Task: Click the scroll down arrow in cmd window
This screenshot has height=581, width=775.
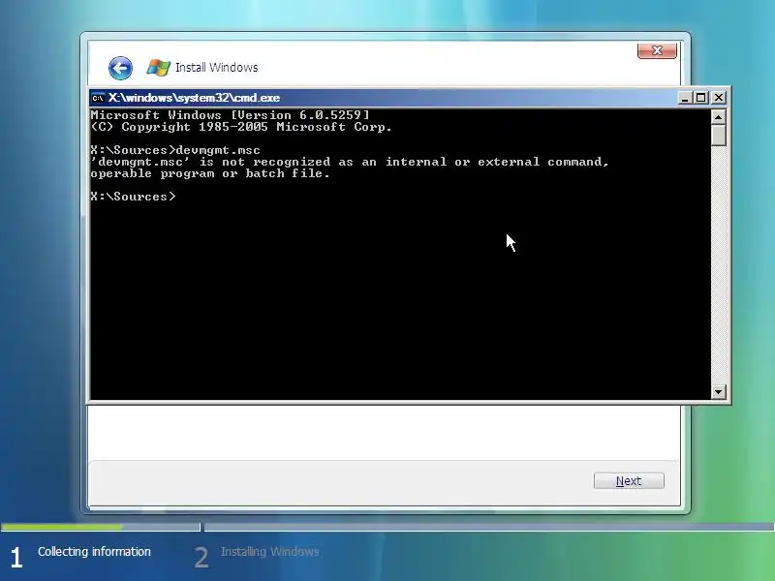Action: point(718,392)
